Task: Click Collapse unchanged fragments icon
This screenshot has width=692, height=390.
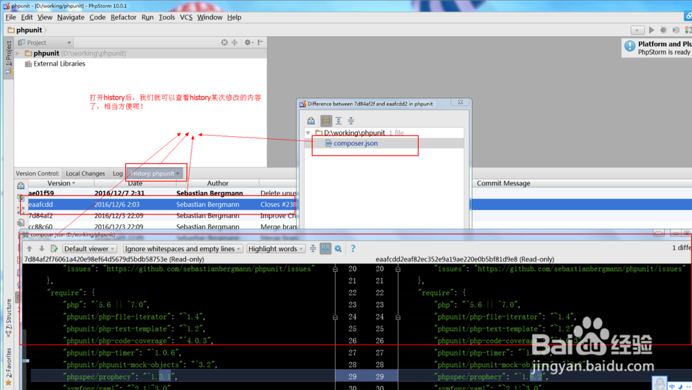Action: 313,249
